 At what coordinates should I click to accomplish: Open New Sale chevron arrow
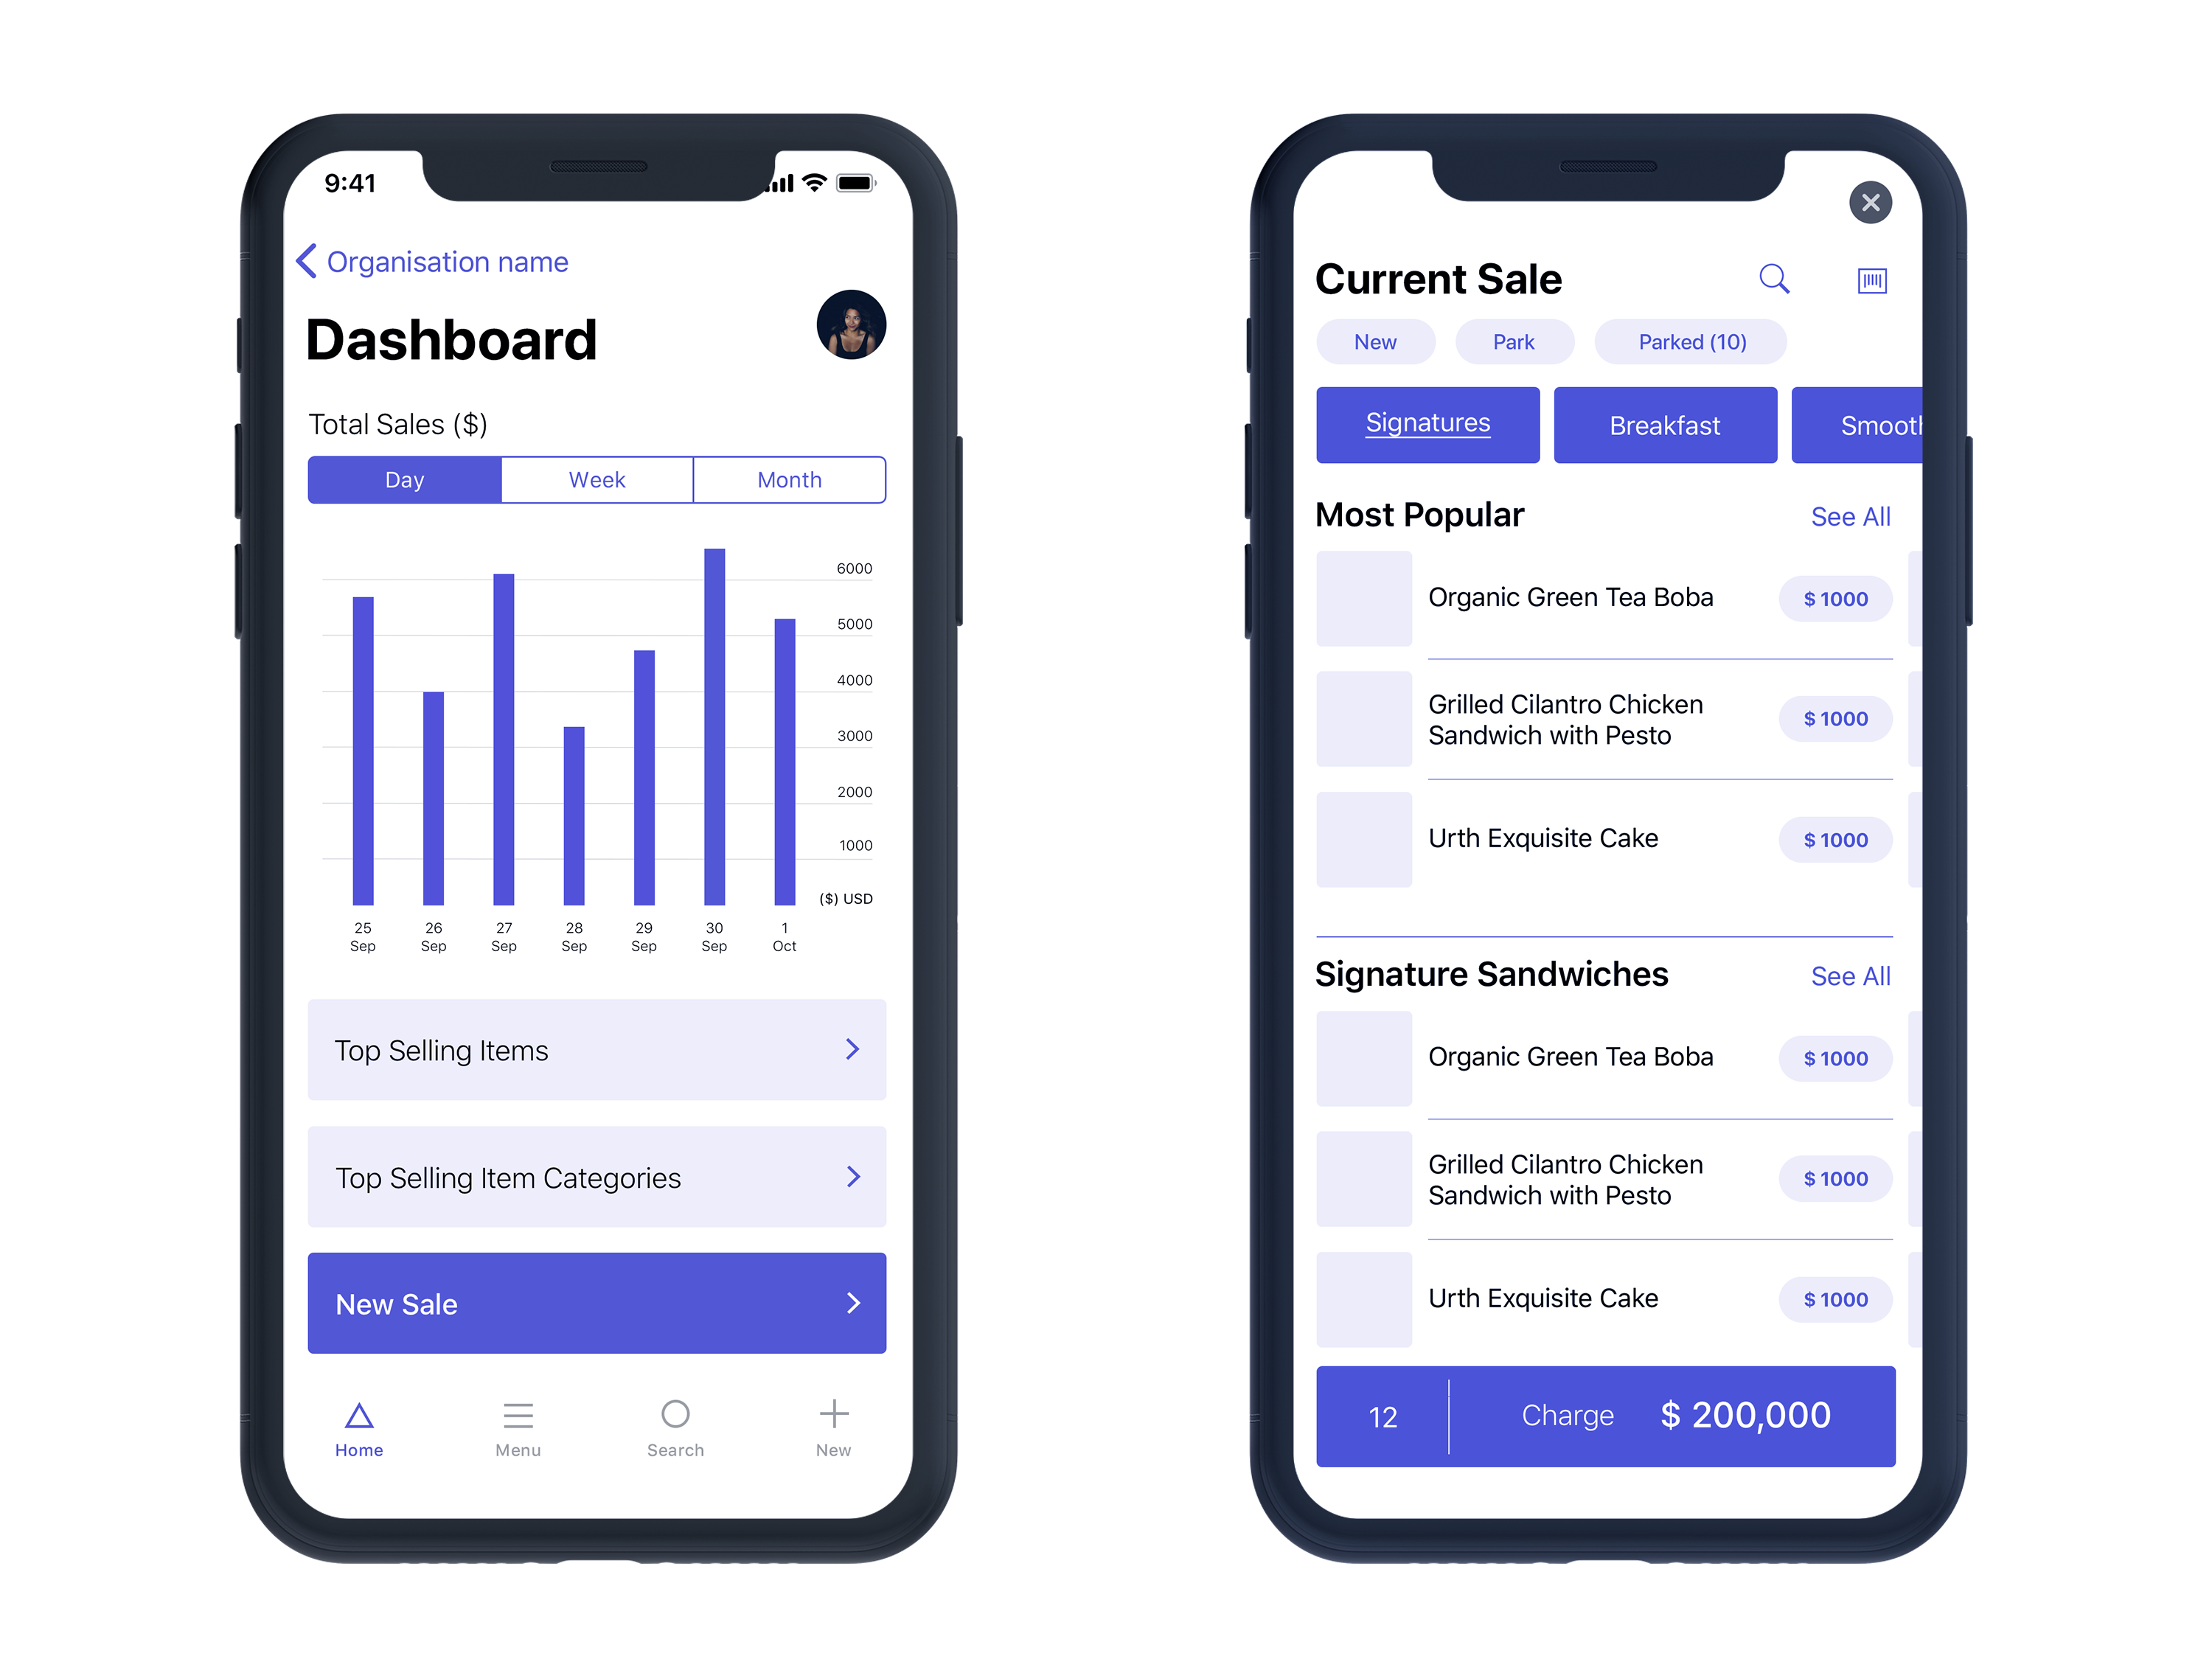click(852, 1304)
